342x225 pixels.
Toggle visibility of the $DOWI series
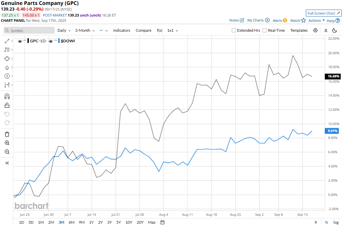pos(51,41)
